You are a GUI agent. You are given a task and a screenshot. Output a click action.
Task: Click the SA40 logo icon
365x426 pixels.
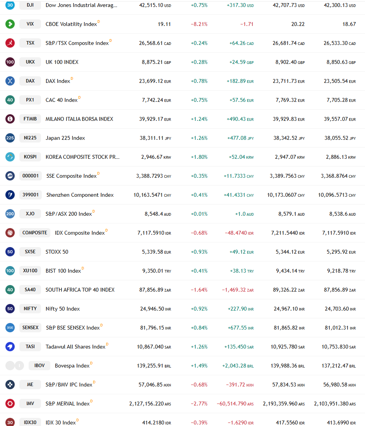tap(10, 290)
